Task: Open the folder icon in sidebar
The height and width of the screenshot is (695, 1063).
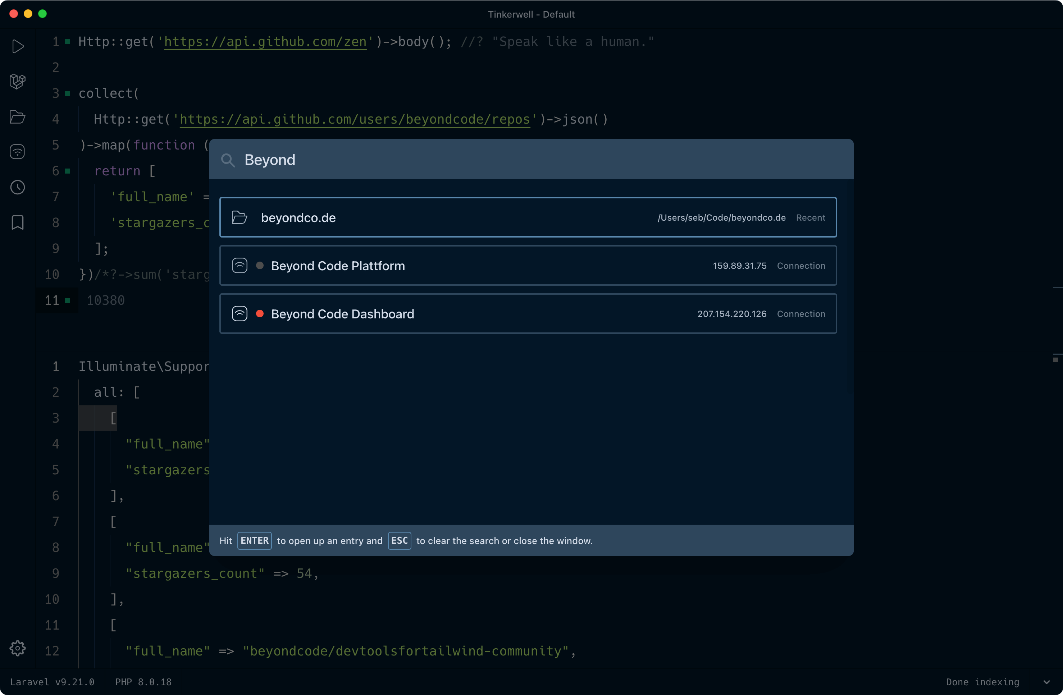Action: point(17,117)
